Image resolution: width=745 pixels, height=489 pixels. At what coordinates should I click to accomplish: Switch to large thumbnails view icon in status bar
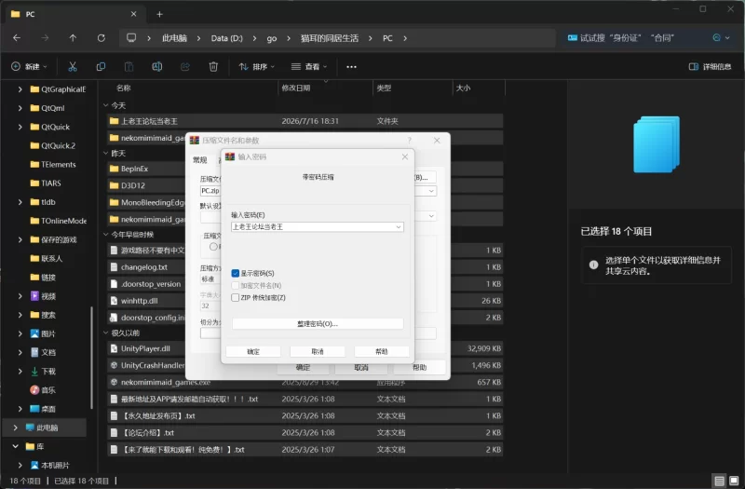734,481
